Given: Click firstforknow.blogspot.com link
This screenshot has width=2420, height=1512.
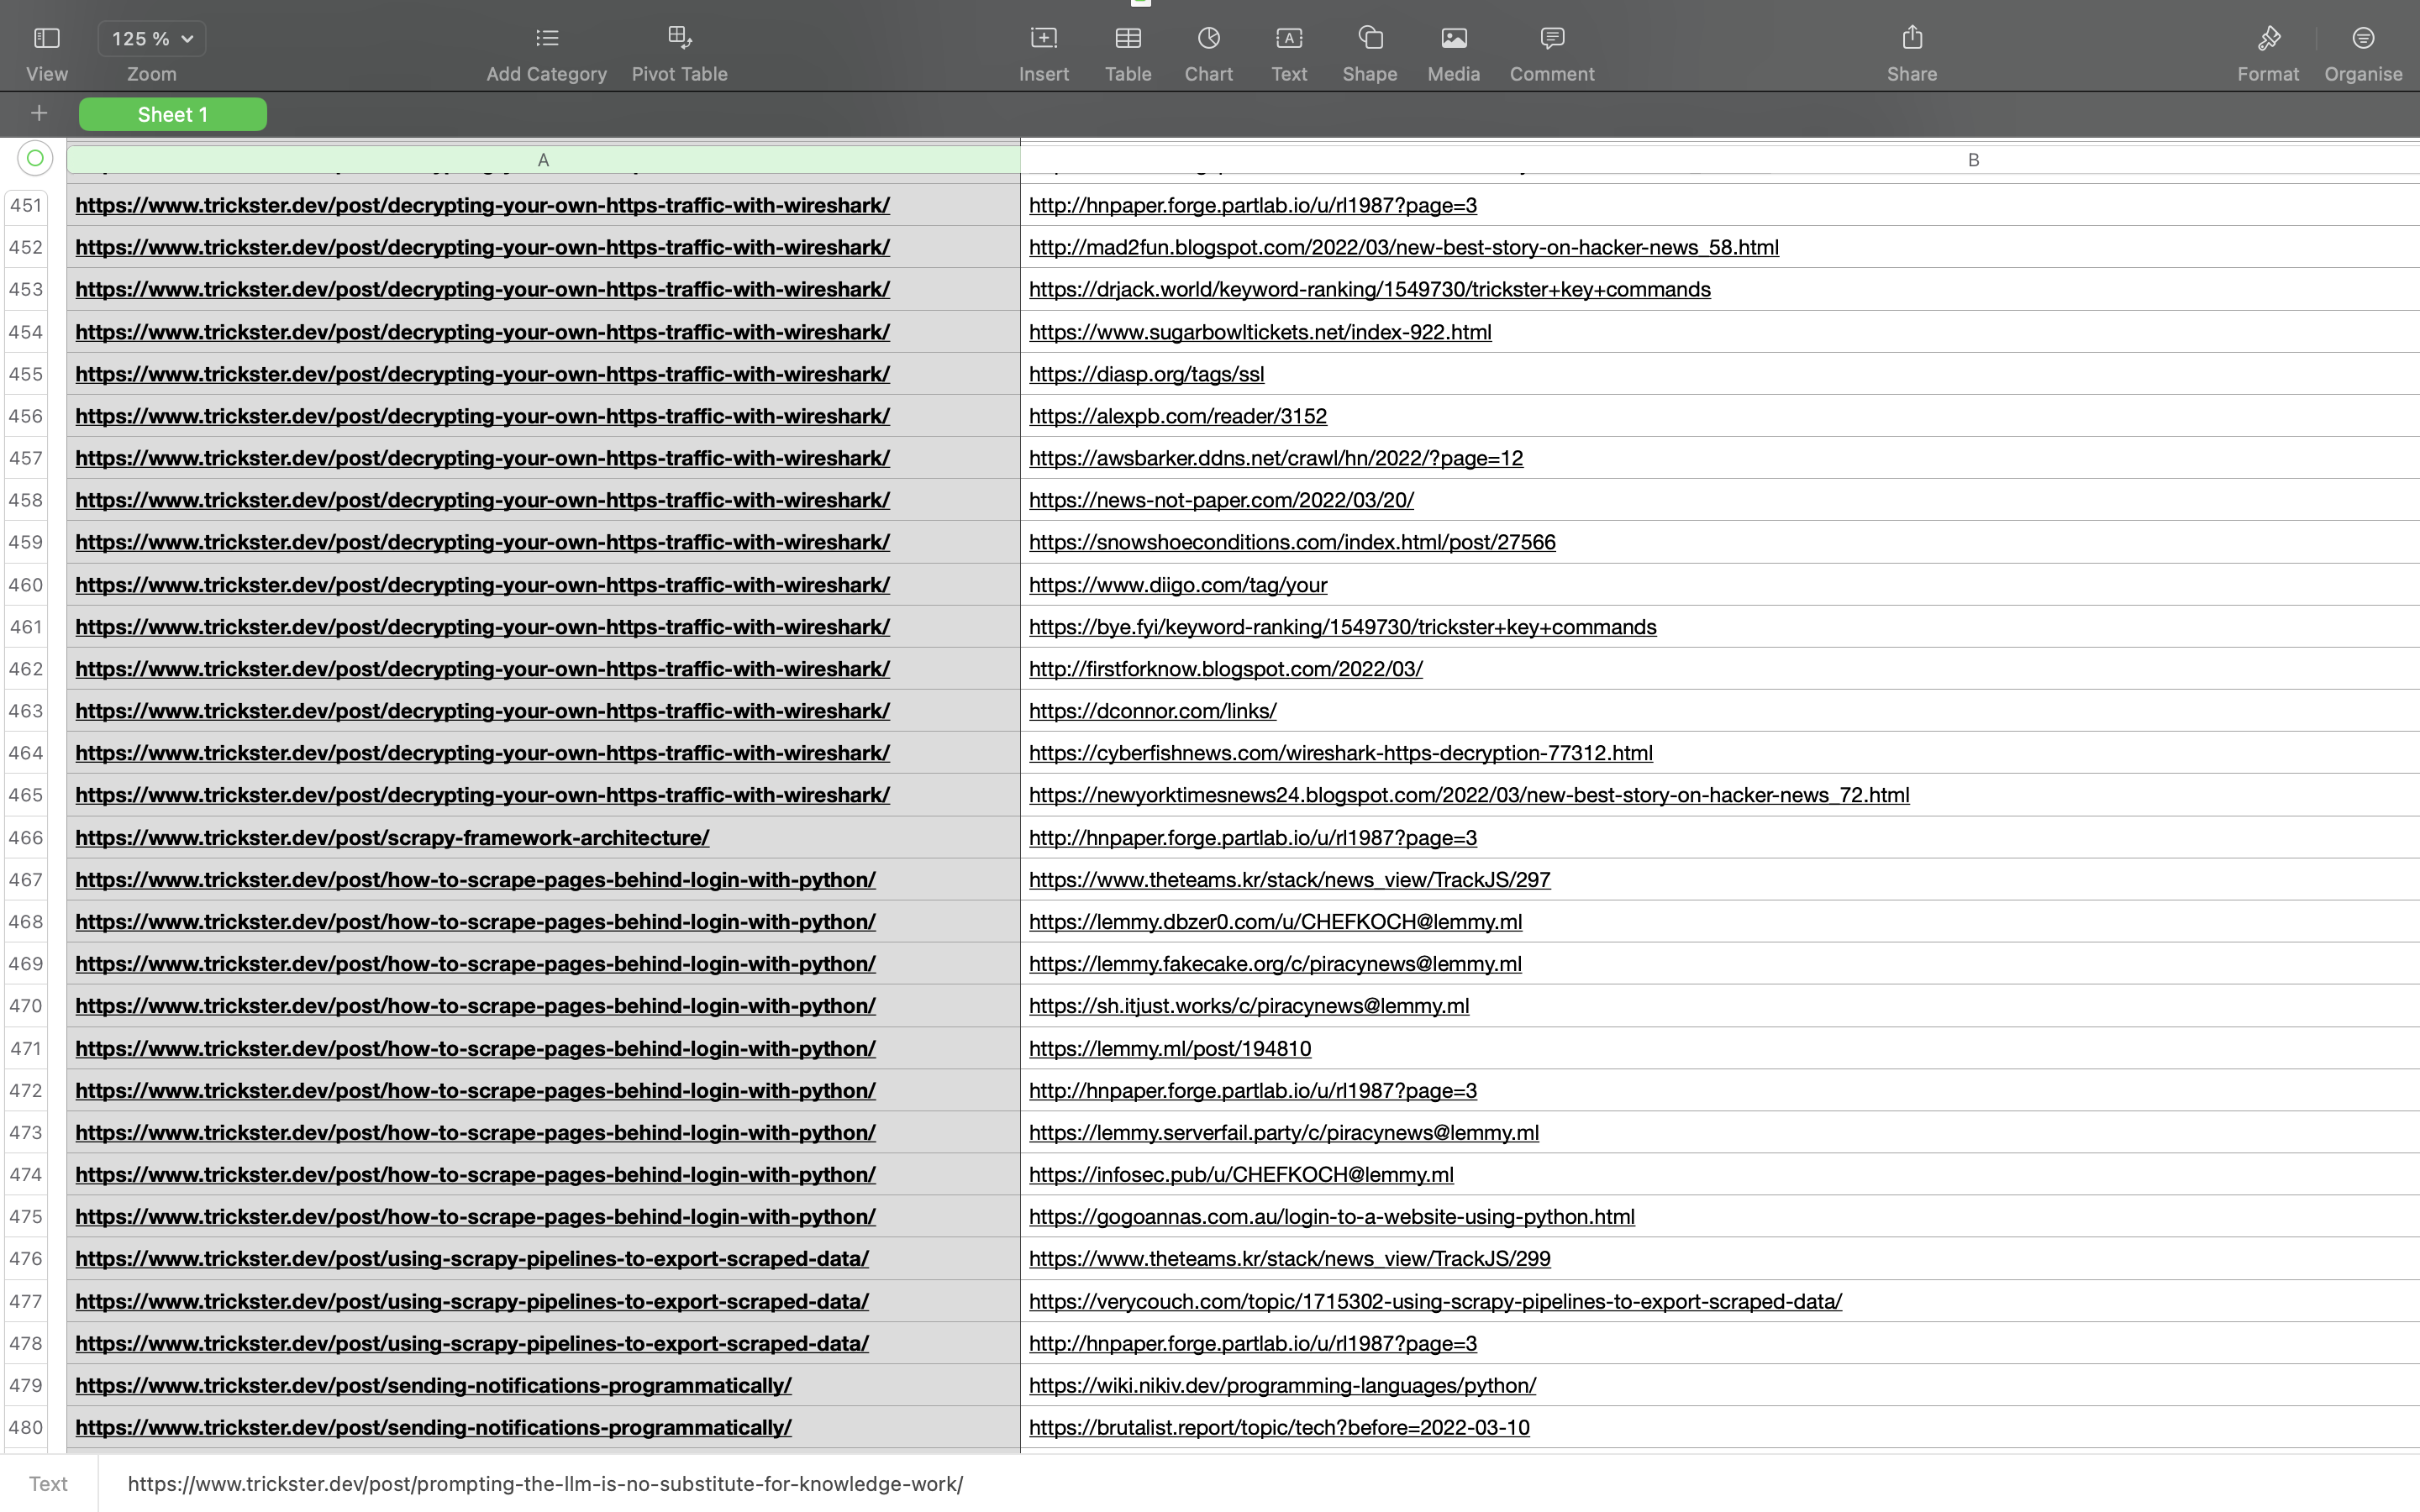Looking at the screenshot, I should [x=1225, y=669].
